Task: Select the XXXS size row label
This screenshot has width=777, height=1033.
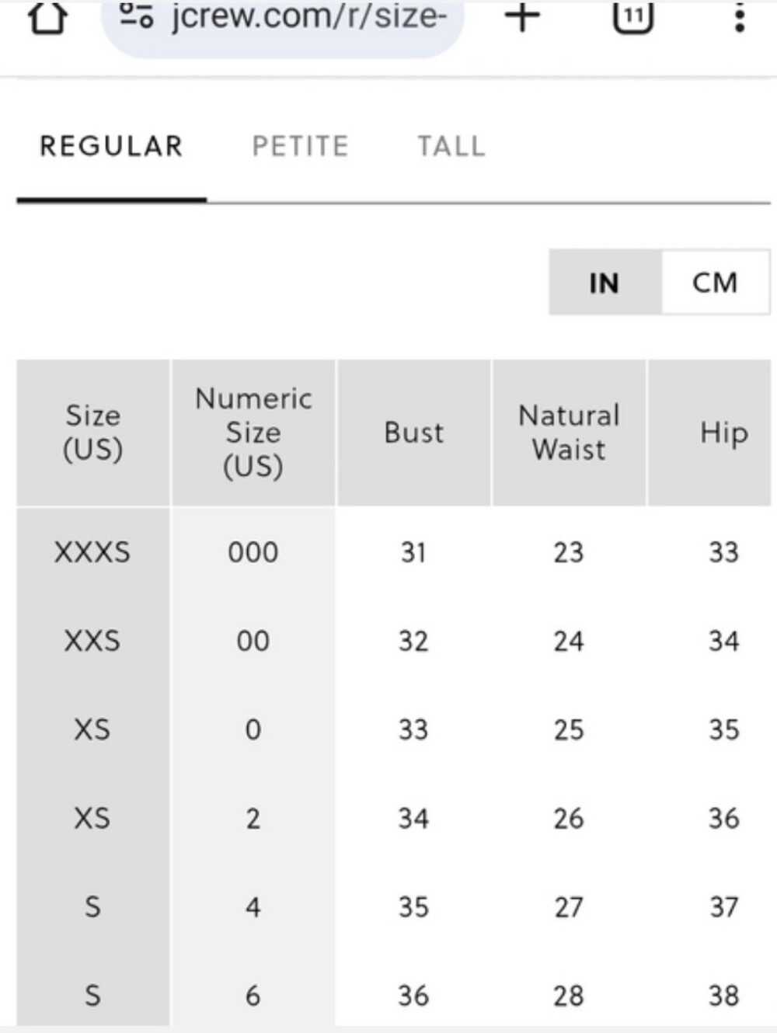Action: (x=92, y=552)
